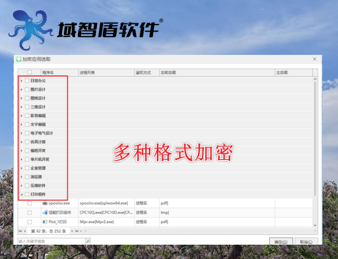This screenshot has width=338, height=259.
Task: Tick the select-all checkbox in table header
Action: tap(29, 72)
